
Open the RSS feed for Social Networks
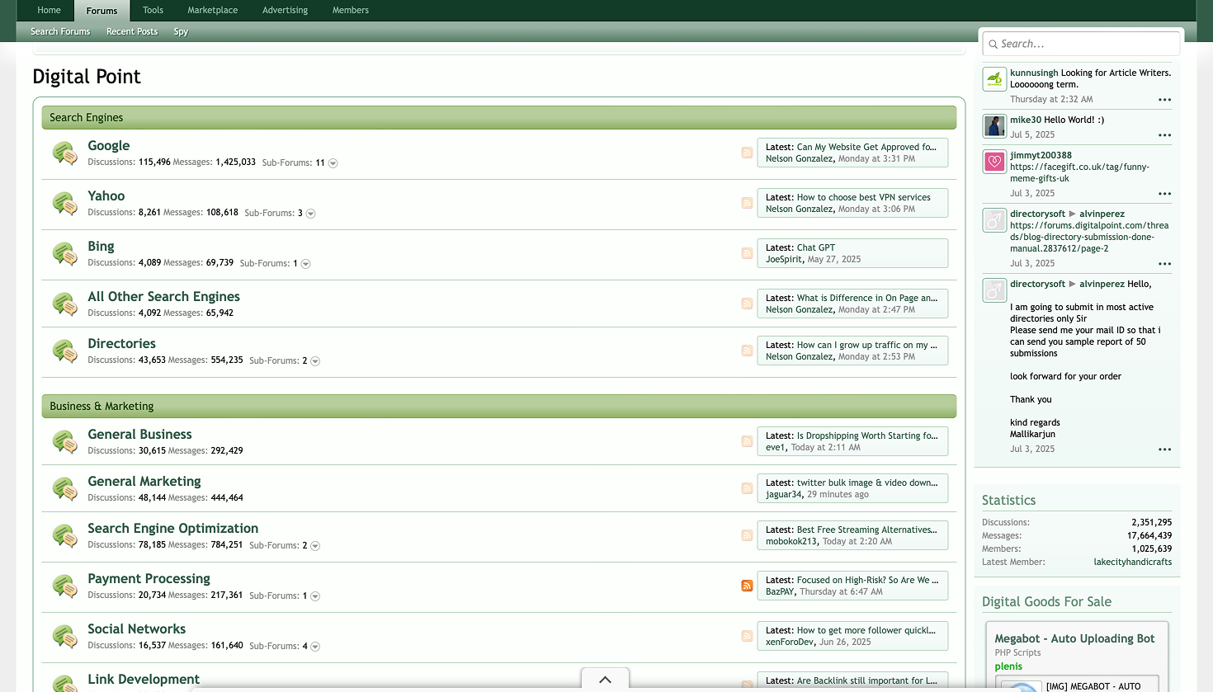click(747, 636)
